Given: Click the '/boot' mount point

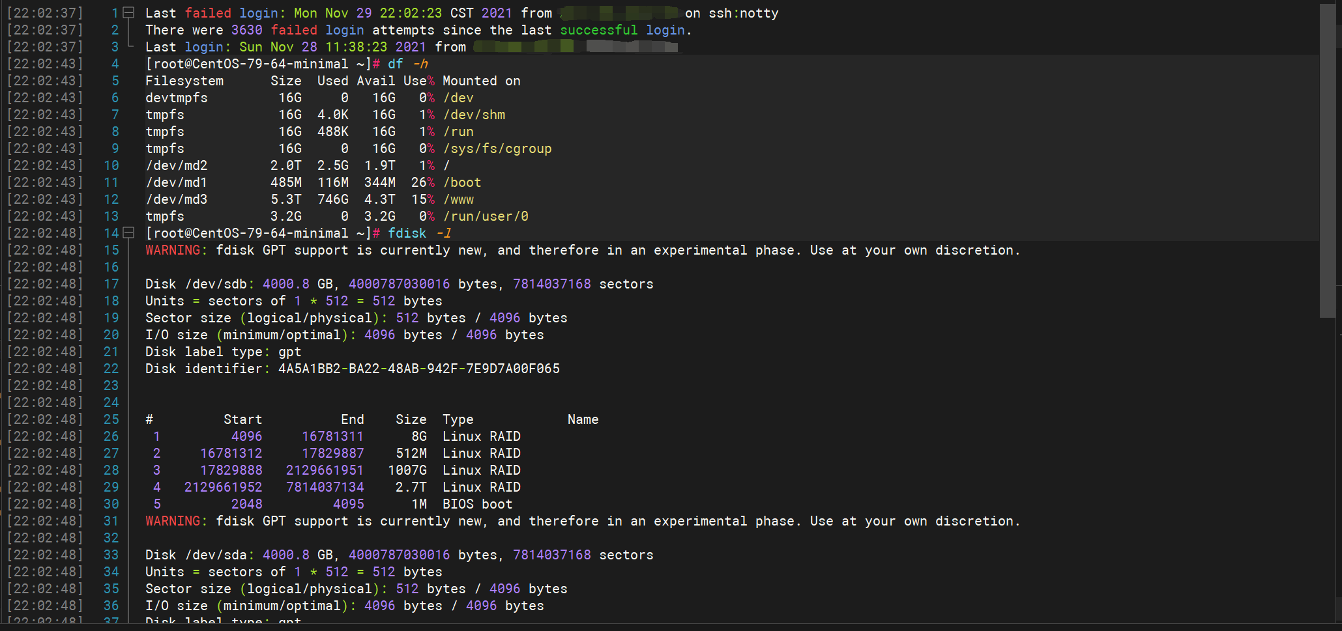Looking at the screenshot, I should pyautogui.click(x=462, y=182).
